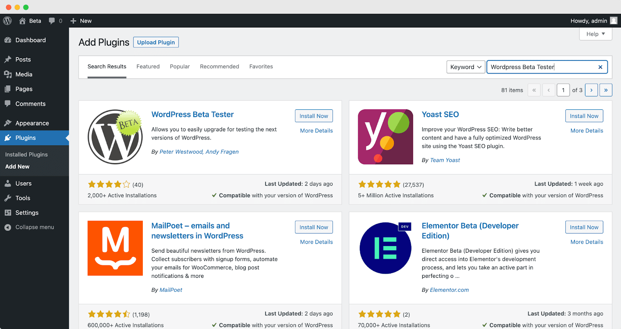Click the WordPress Beta Tester plugin logo

[115, 137]
